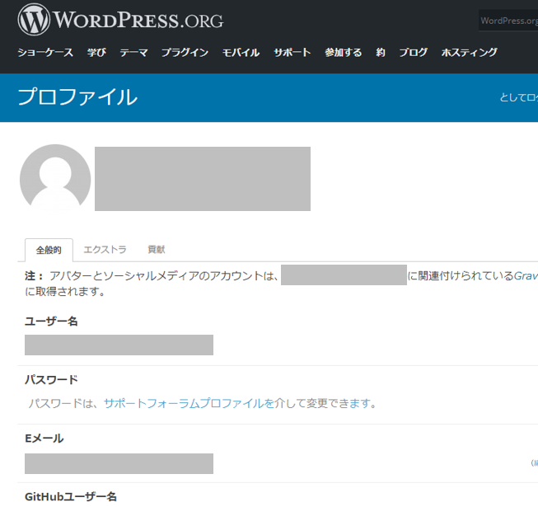Select モバイル in the navigation
The height and width of the screenshot is (507, 538).
pyautogui.click(x=241, y=53)
